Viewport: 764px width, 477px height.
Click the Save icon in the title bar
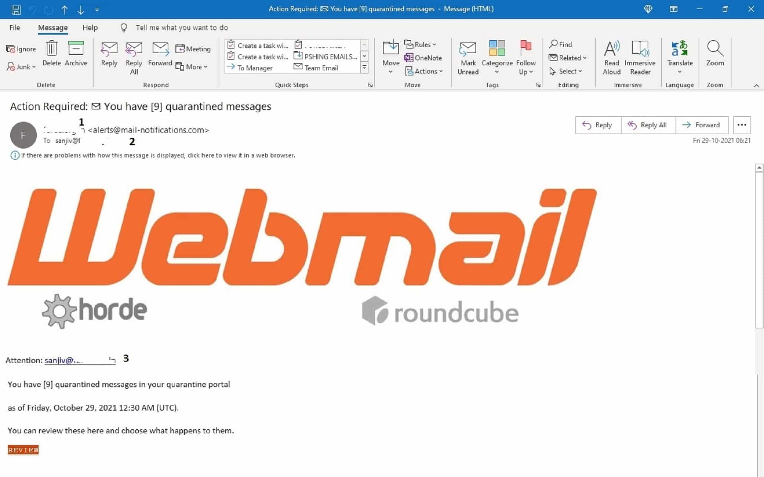point(16,9)
